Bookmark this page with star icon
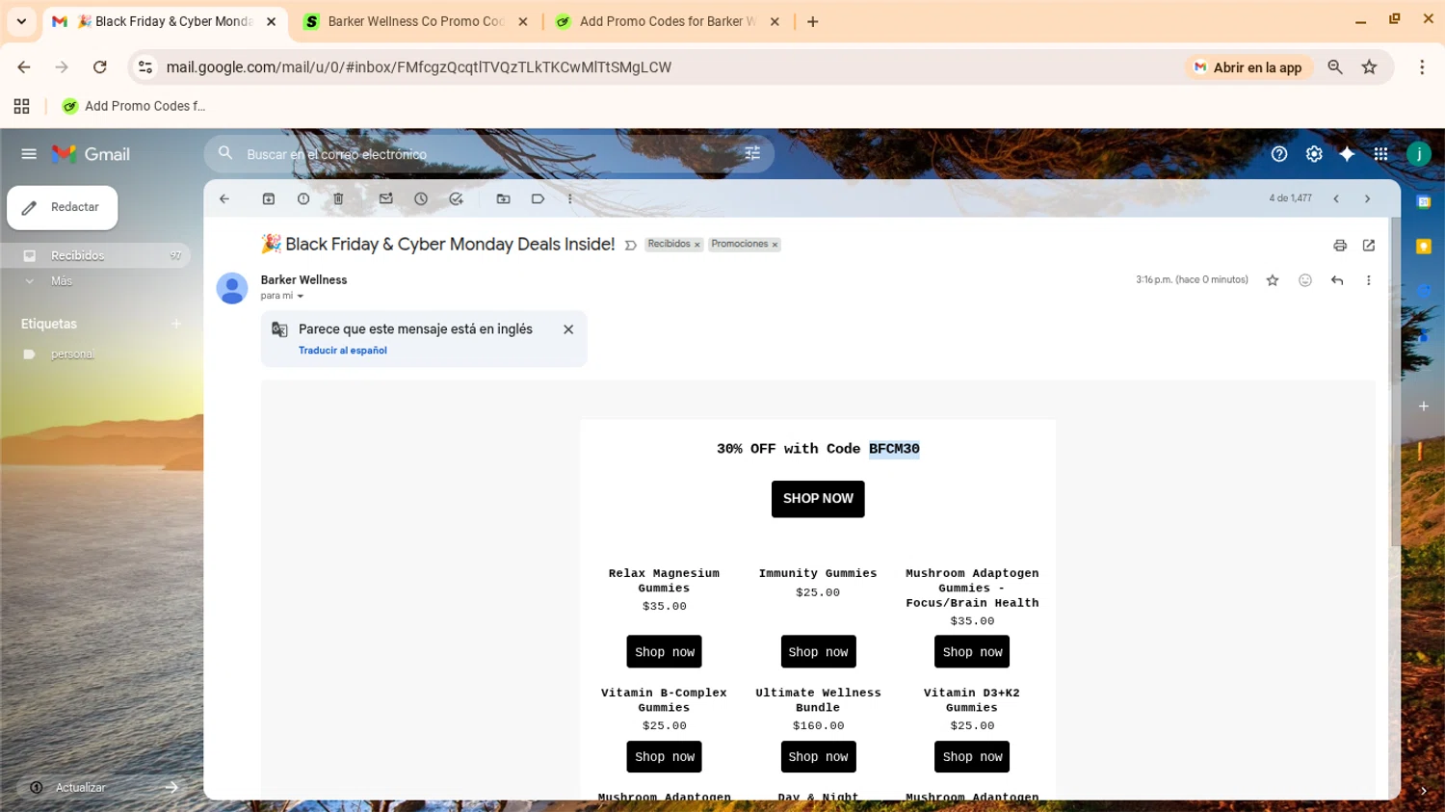The height and width of the screenshot is (812, 1445). [1369, 67]
